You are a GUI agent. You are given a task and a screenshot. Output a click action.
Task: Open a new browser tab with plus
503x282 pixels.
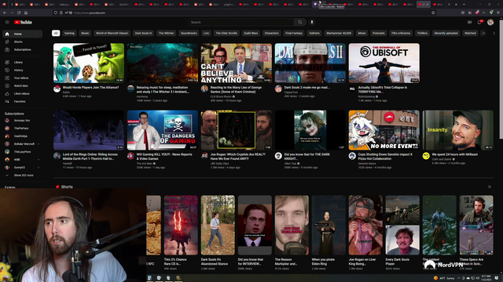456,5
